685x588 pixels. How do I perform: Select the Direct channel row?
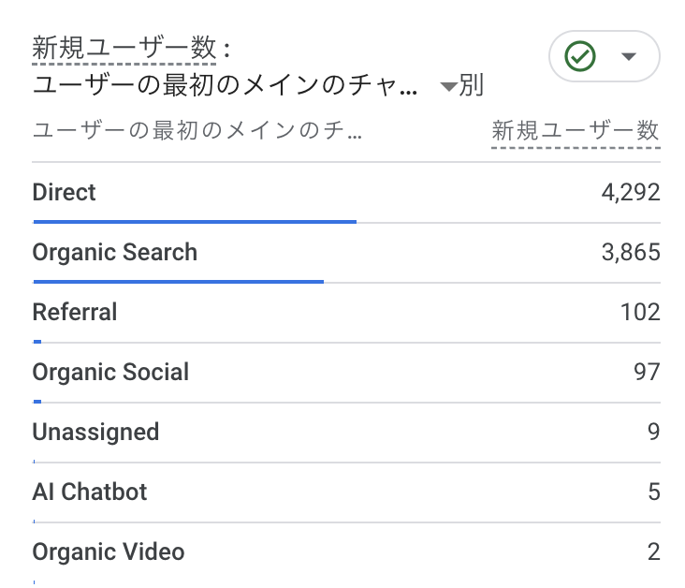click(x=65, y=193)
